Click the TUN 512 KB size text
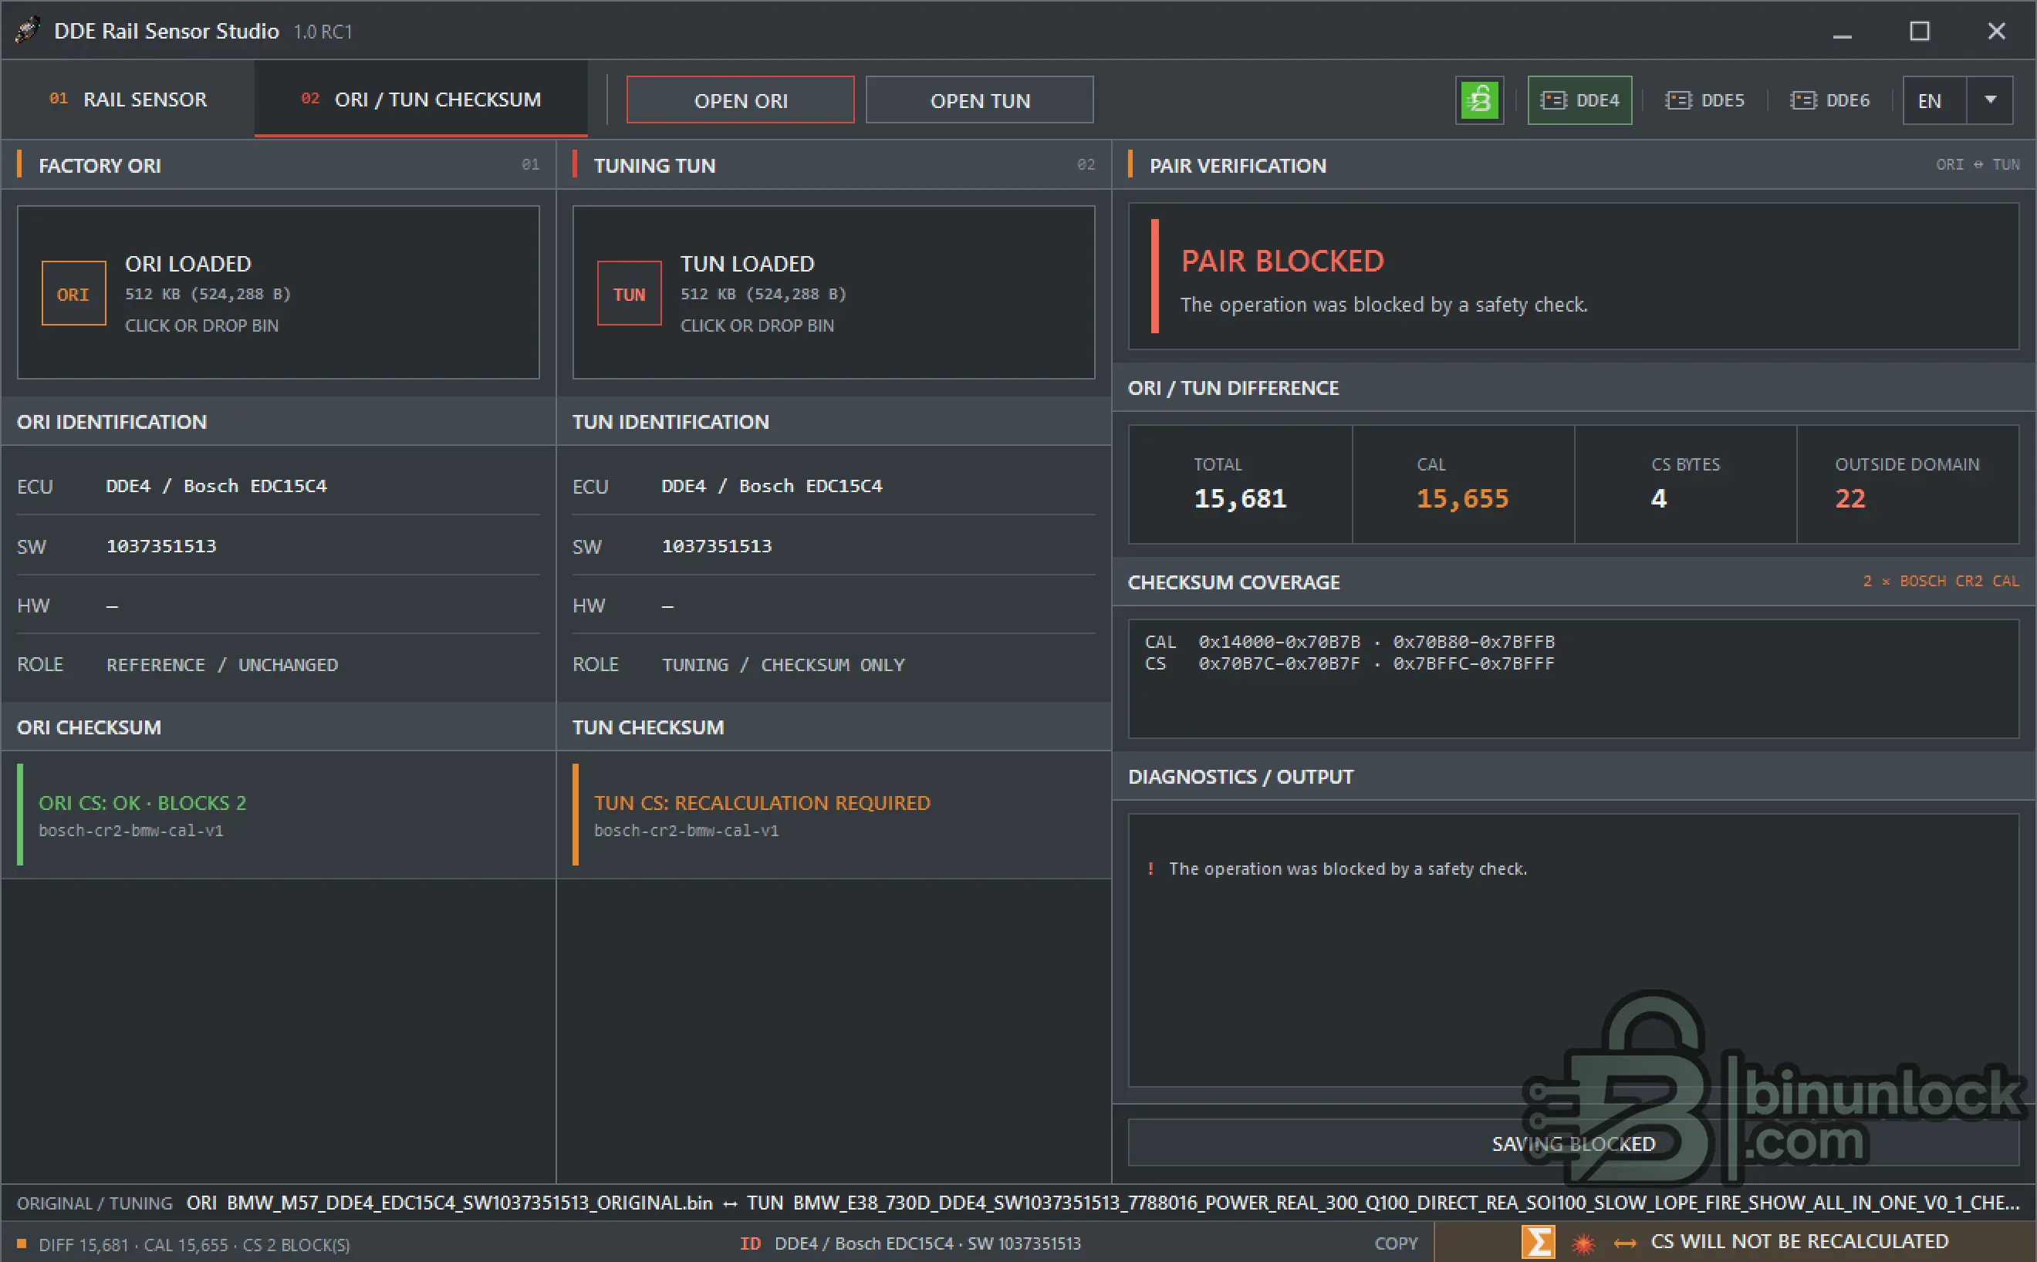The width and height of the screenshot is (2037, 1262). point(763,294)
